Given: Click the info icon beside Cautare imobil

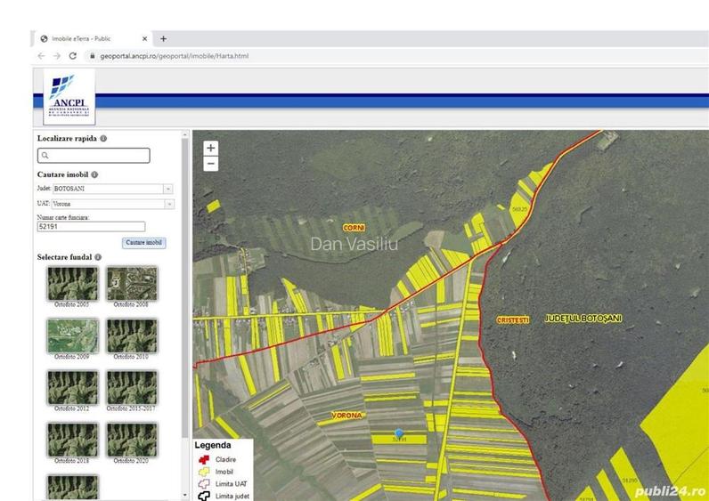Looking at the screenshot, I should point(94,175).
